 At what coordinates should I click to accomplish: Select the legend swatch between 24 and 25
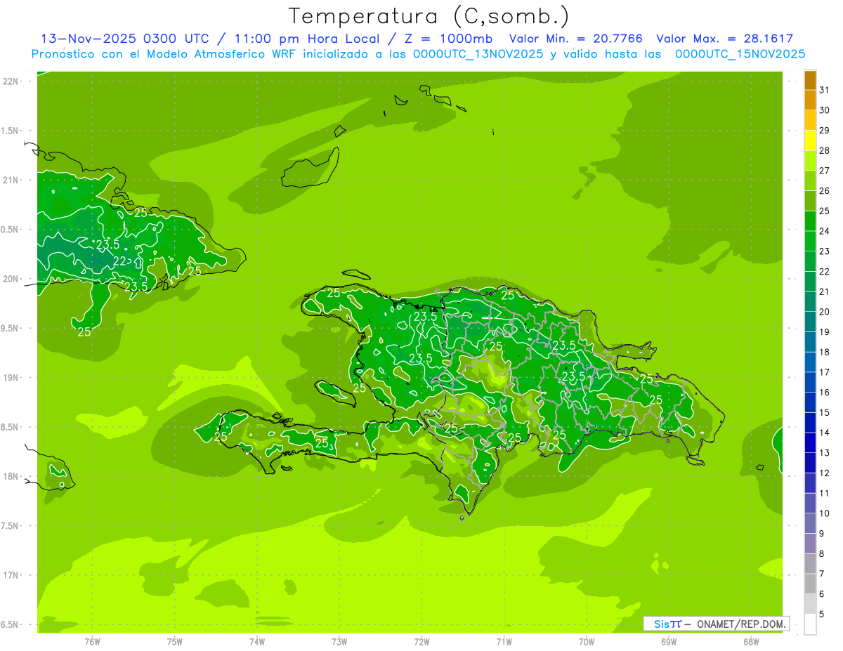pyautogui.click(x=810, y=221)
